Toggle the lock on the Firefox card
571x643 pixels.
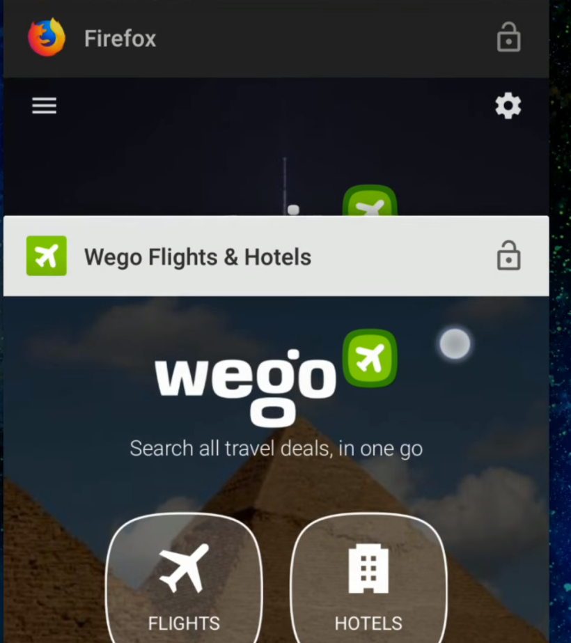coord(509,38)
